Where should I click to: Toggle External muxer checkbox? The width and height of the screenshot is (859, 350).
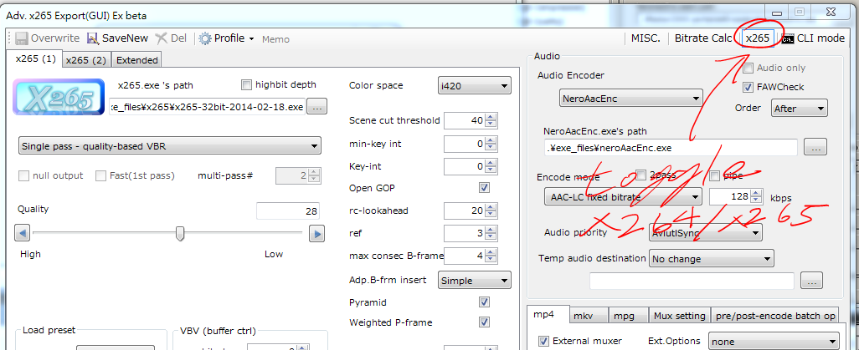[x=543, y=341]
